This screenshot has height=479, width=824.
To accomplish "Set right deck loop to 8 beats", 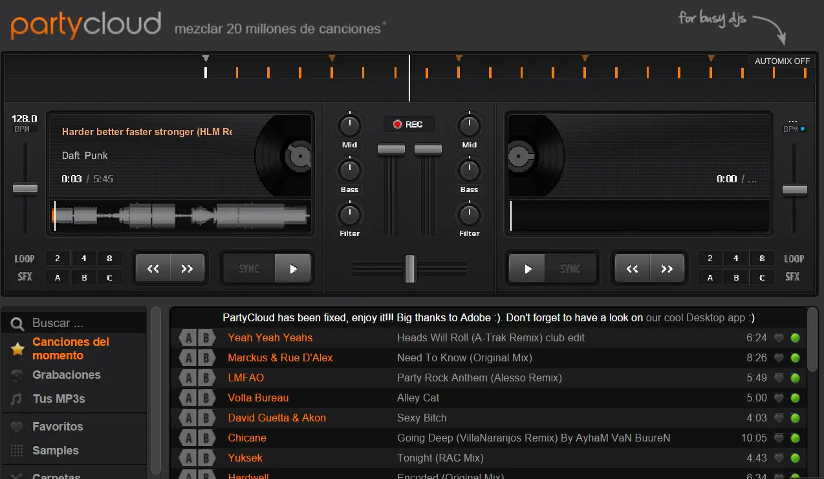I will tap(762, 259).
